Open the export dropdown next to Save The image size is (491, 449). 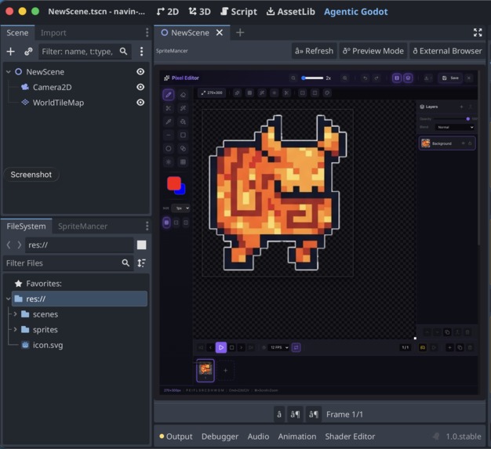click(427, 78)
